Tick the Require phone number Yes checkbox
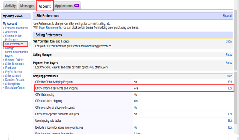The image size is (239, 140). pyautogui.click(x=136, y=134)
